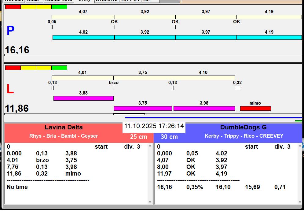This screenshot has height=219, width=304.
Task: Click the red L lane letter
Action: [x=10, y=89]
